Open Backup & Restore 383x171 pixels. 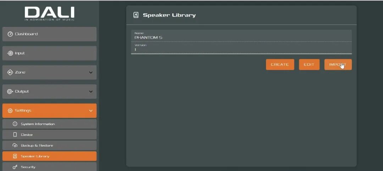click(49, 146)
